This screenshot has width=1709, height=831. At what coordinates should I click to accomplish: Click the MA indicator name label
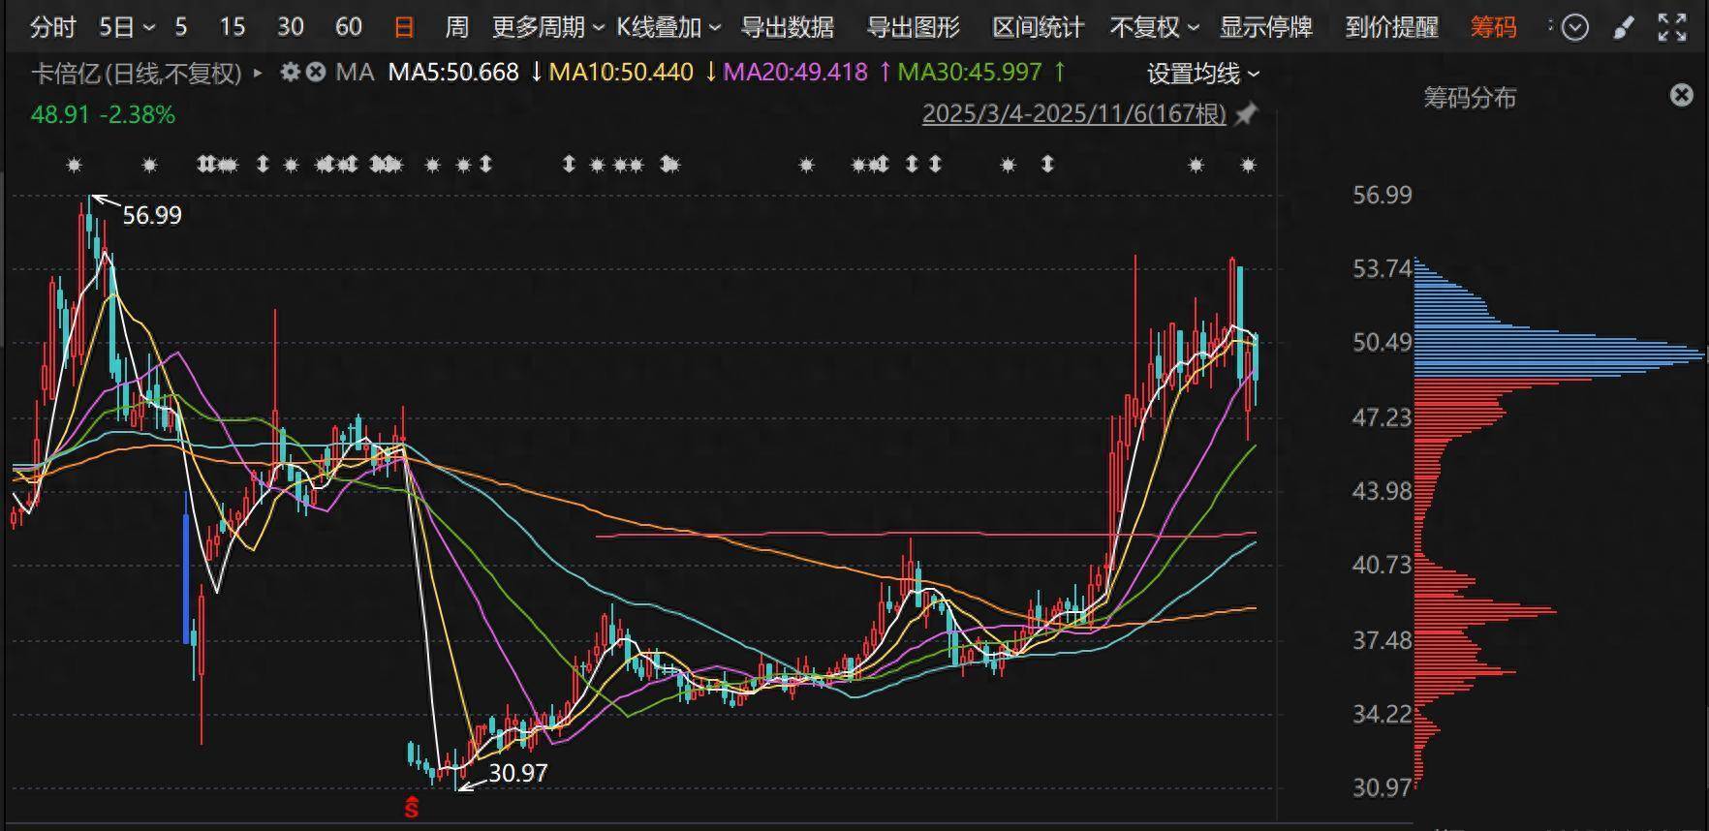[355, 73]
